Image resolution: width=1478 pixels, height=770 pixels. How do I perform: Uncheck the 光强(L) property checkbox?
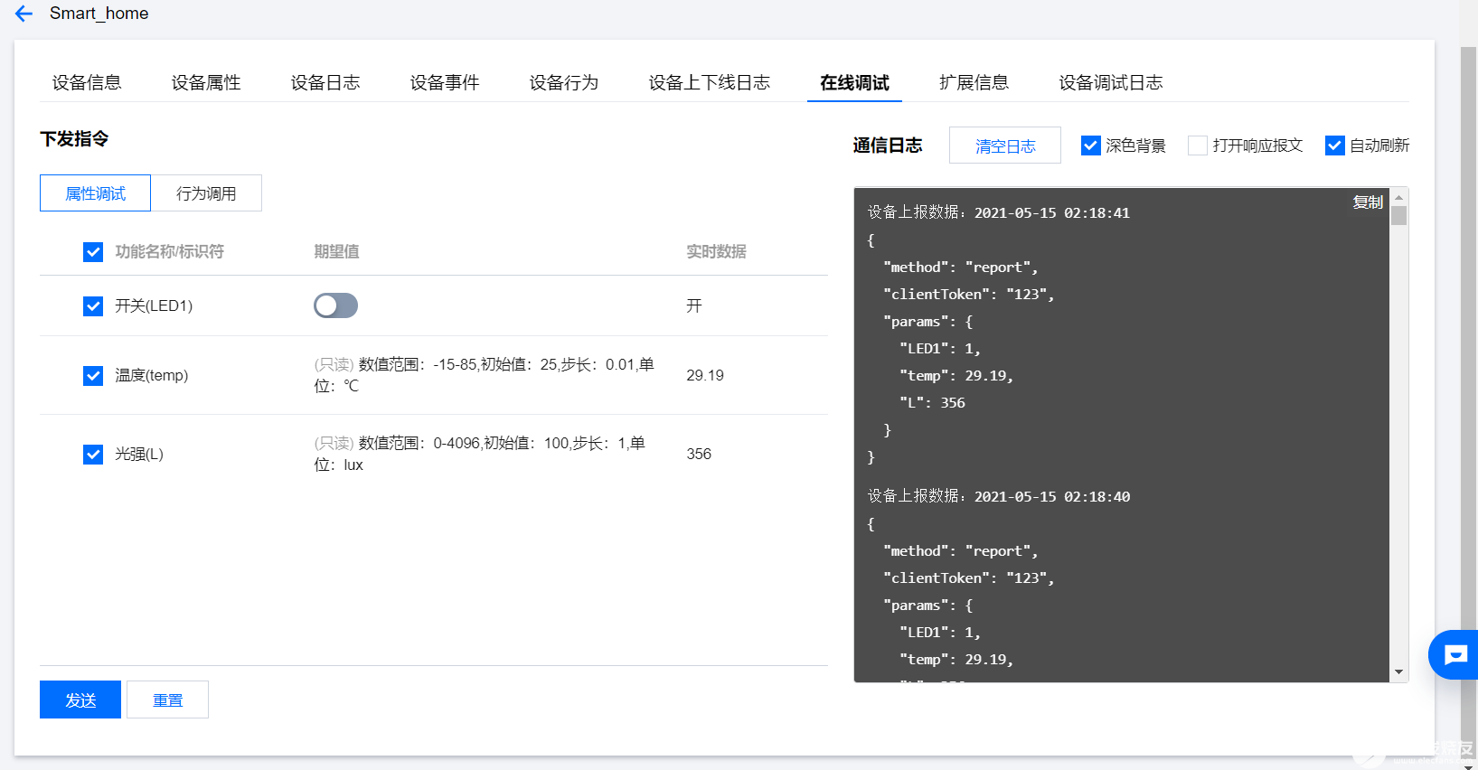(x=93, y=454)
